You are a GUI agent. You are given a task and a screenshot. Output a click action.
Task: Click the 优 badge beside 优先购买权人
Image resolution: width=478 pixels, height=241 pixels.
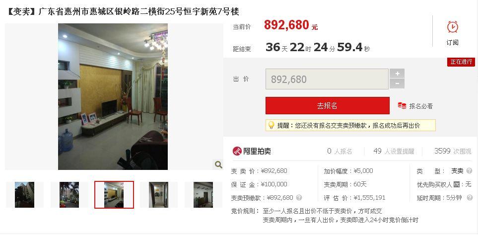coord(456,184)
